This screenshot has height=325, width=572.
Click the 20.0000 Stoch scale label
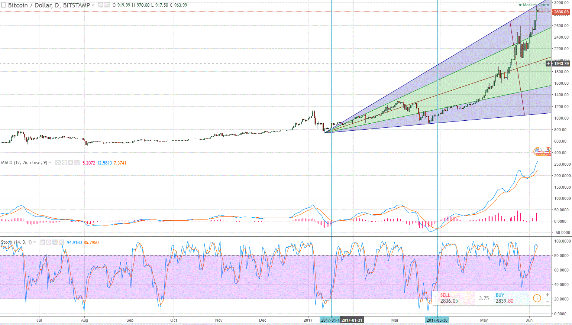(x=561, y=299)
